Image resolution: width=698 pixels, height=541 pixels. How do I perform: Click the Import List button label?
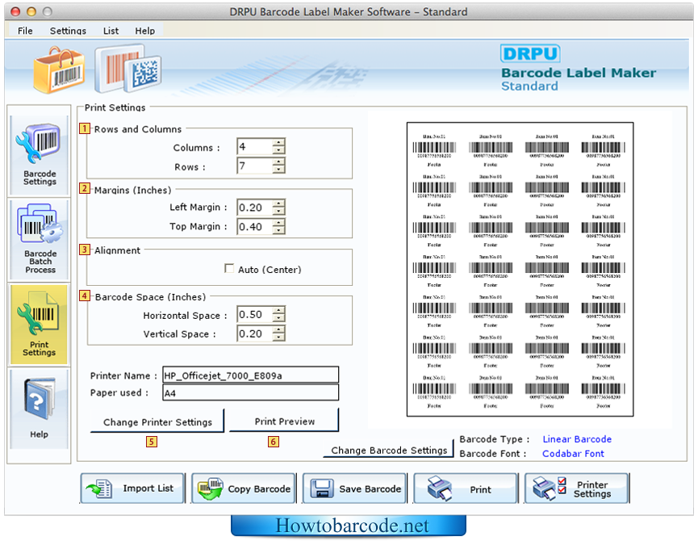pyautogui.click(x=148, y=488)
